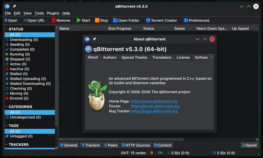Open Preferences via the gear icon

pos(186,20)
